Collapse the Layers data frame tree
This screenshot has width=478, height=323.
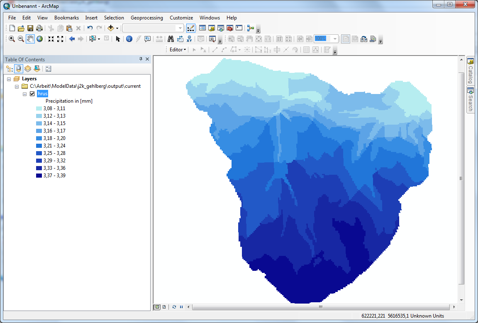[x=9, y=79]
